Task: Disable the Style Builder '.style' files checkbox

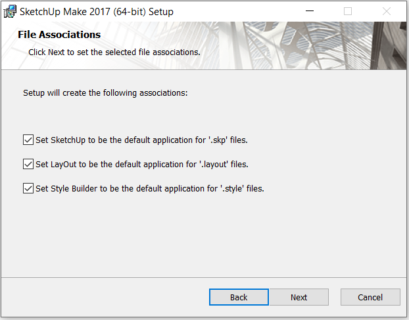Action: coord(28,188)
